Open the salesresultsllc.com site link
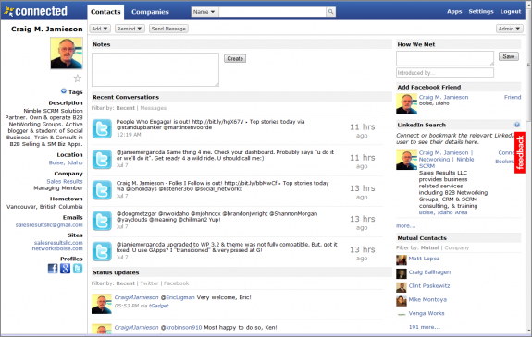This screenshot has width=532, height=337. [58, 243]
